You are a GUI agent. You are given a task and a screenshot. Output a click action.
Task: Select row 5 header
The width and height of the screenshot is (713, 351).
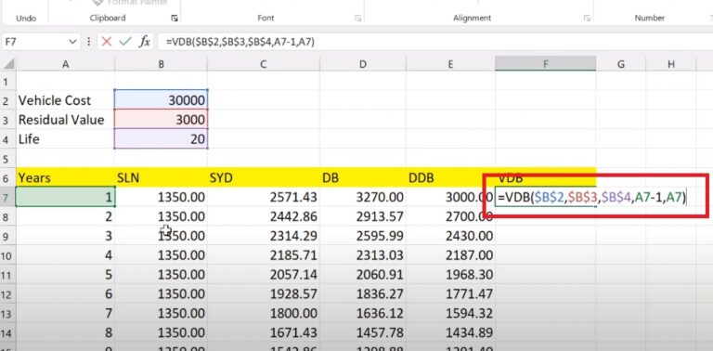tap(6, 159)
